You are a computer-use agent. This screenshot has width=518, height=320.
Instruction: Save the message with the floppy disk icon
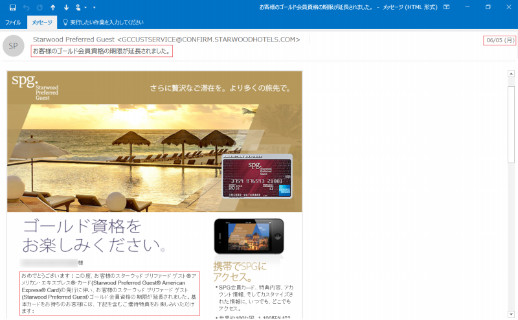point(12,7)
